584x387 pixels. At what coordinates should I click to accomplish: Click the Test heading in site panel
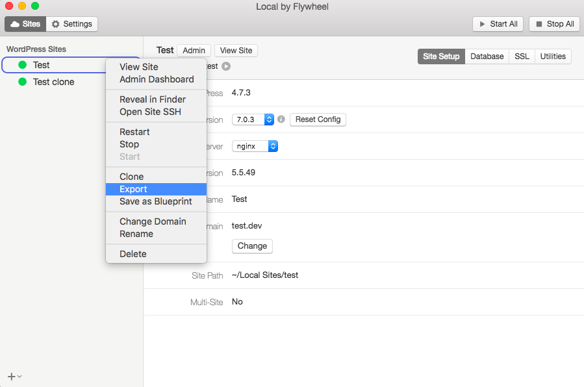click(165, 50)
